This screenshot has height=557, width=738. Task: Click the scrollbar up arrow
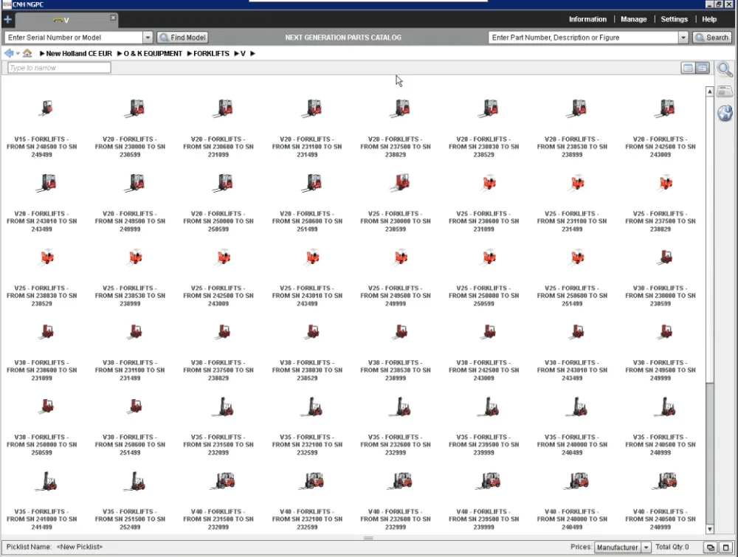709,91
